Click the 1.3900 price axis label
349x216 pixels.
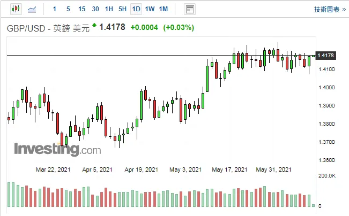tap(326, 106)
